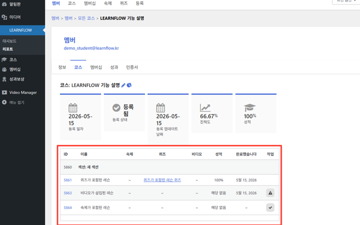This screenshot has height=225, width=360.
Task: Click the check circle icon for 등록 상태
Action: point(116,108)
